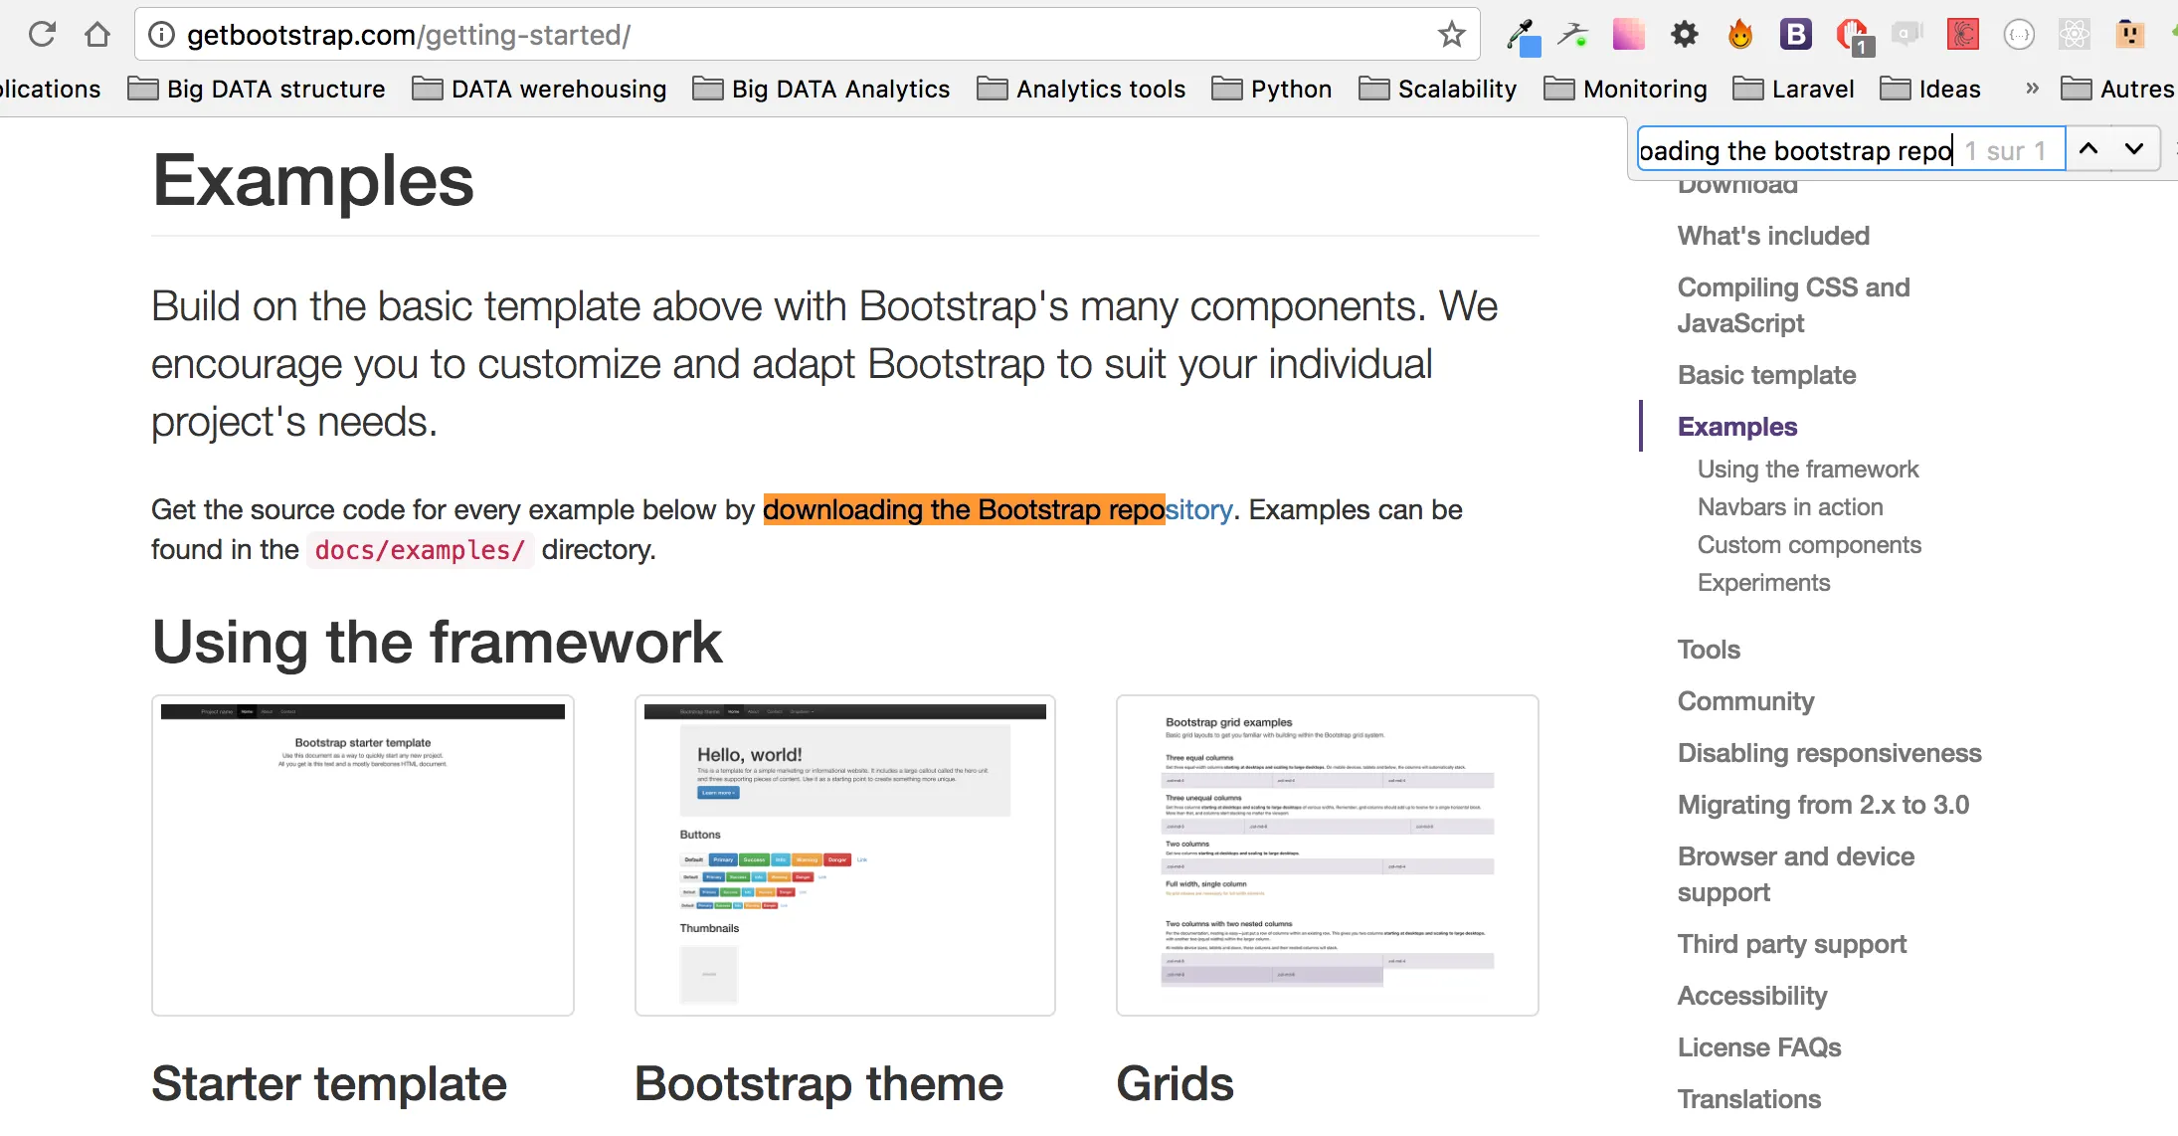Select Custom components in sidebar nav
The width and height of the screenshot is (2178, 1136).
(1808, 545)
